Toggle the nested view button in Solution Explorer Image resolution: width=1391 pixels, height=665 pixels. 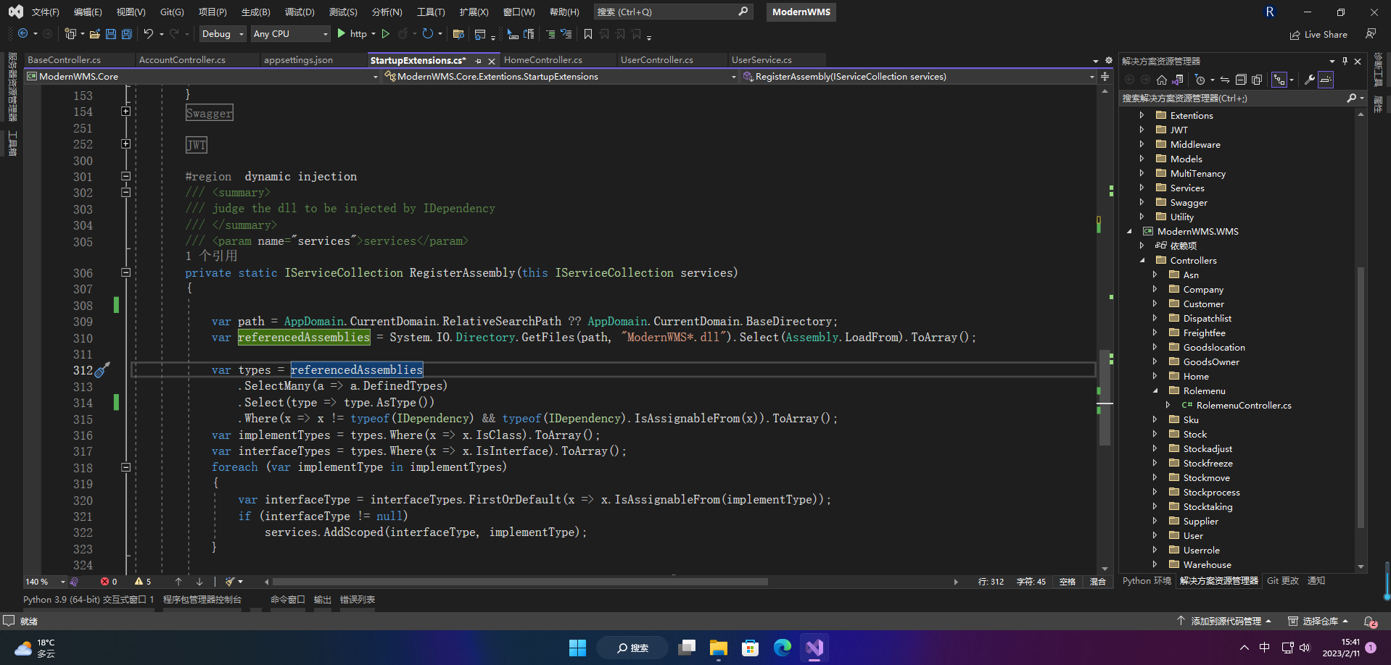[1279, 80]
